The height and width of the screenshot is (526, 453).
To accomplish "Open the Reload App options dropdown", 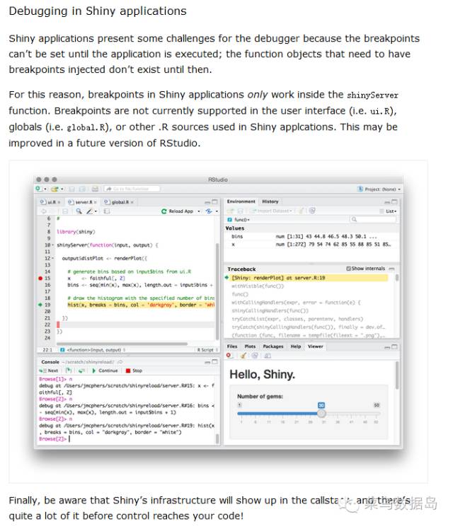I will coord(199,211).
